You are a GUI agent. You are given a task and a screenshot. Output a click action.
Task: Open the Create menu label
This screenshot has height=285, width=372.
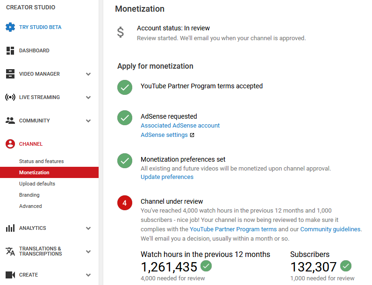[x=29, y=275]
